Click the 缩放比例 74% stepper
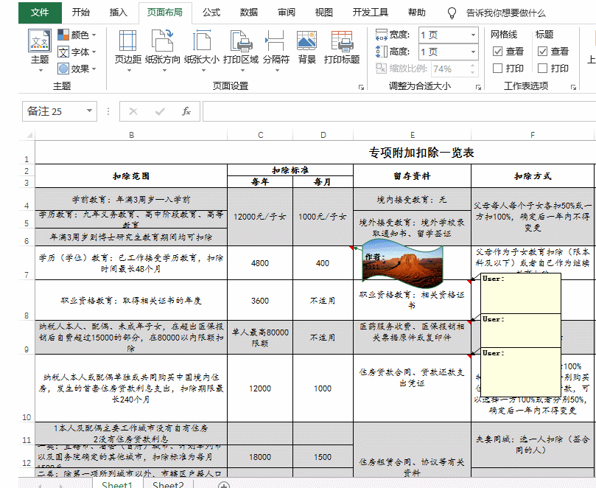Screen dimensions: 596x488 (x=472, y=69)
